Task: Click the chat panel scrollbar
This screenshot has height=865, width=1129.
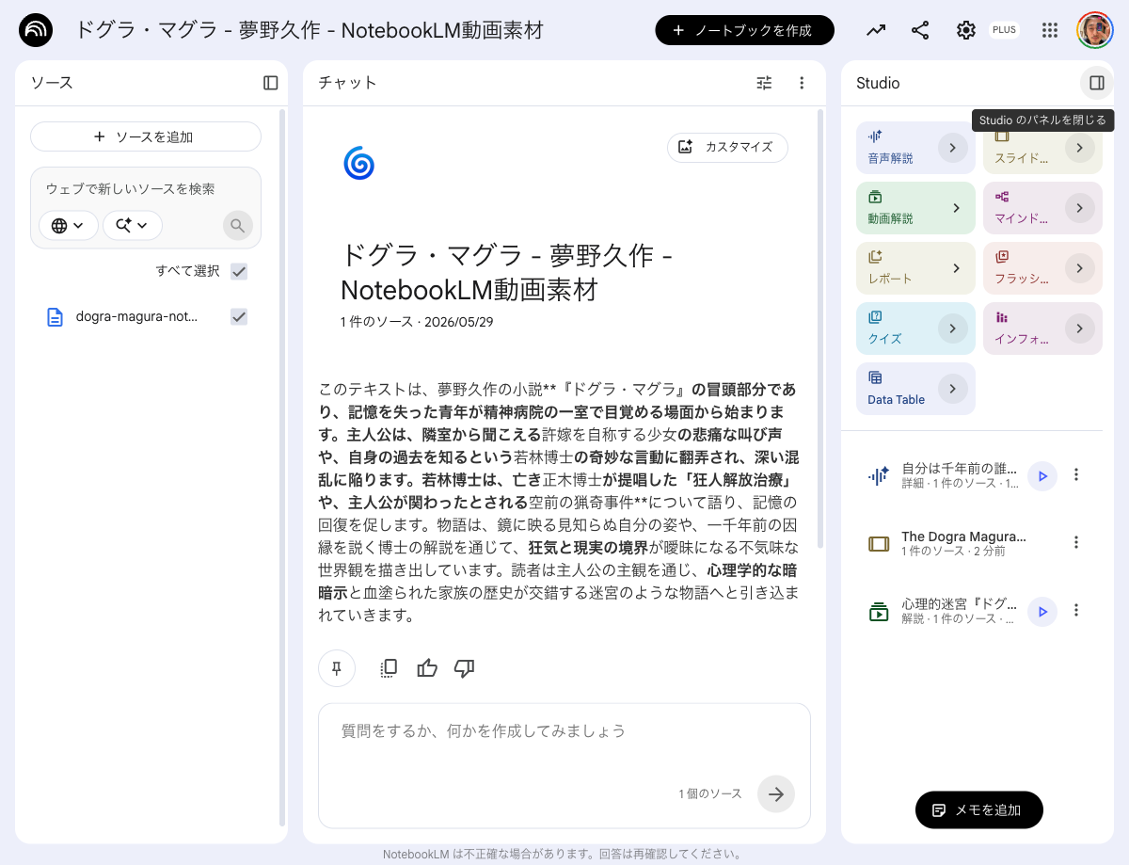Action: pos(819,329)
